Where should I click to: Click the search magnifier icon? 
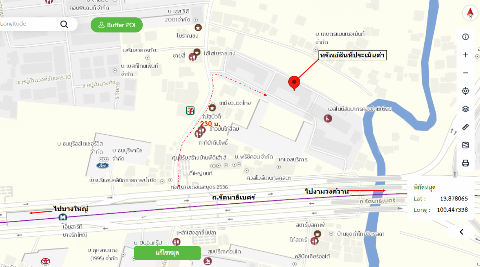coord(64,24)
